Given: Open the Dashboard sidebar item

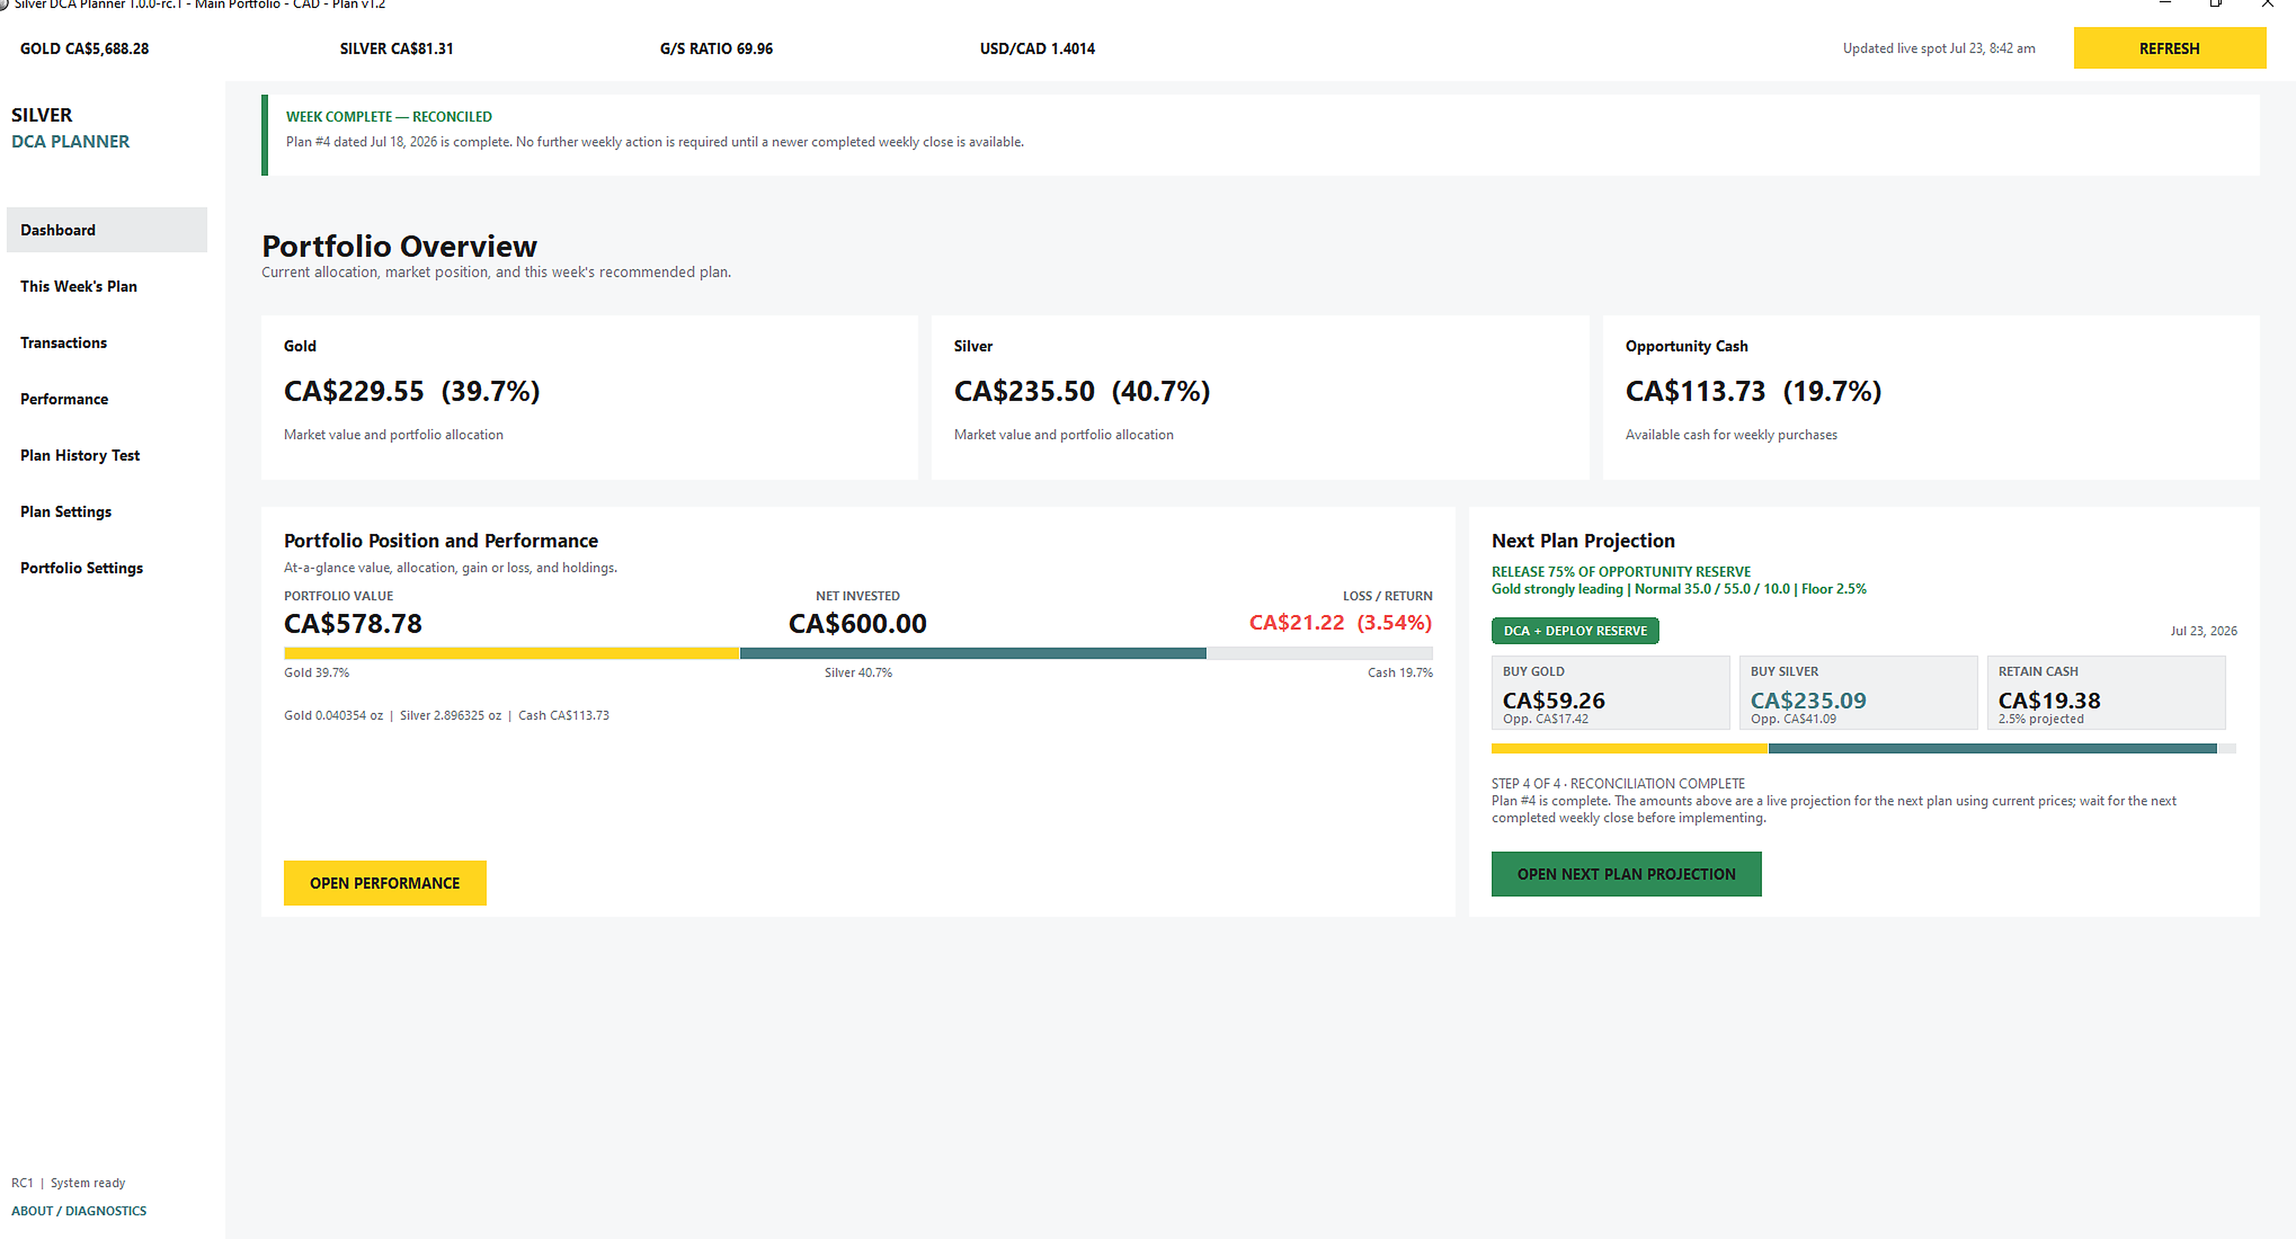Looking at the screenshot, I should [107, 230].
